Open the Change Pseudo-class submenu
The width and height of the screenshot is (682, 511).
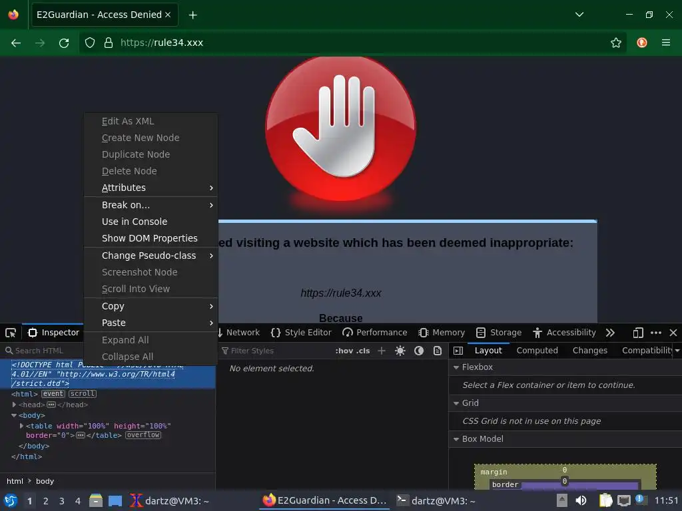(x=151, y=255)
